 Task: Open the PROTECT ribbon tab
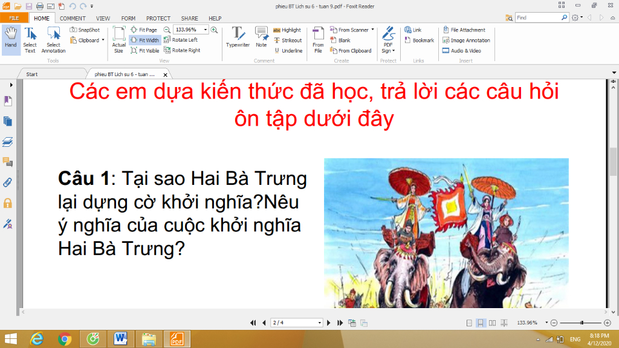[158, 18]
